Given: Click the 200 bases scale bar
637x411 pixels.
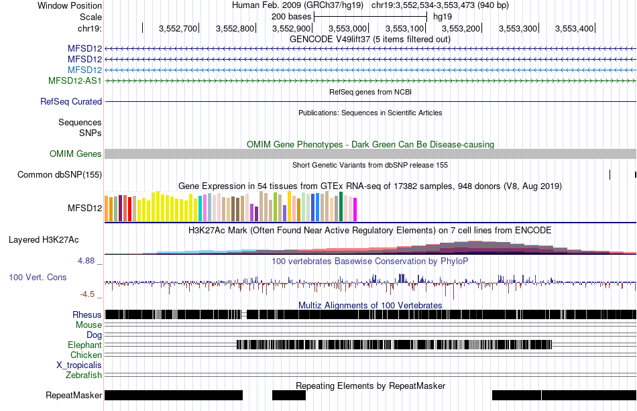Looking at the screenshot, I should 370,17.
